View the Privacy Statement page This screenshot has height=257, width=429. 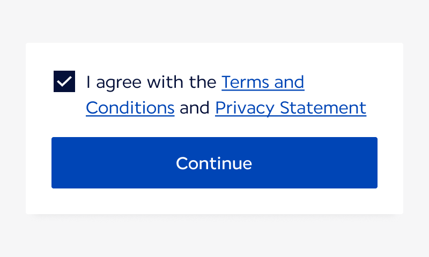tap(290, 108)
